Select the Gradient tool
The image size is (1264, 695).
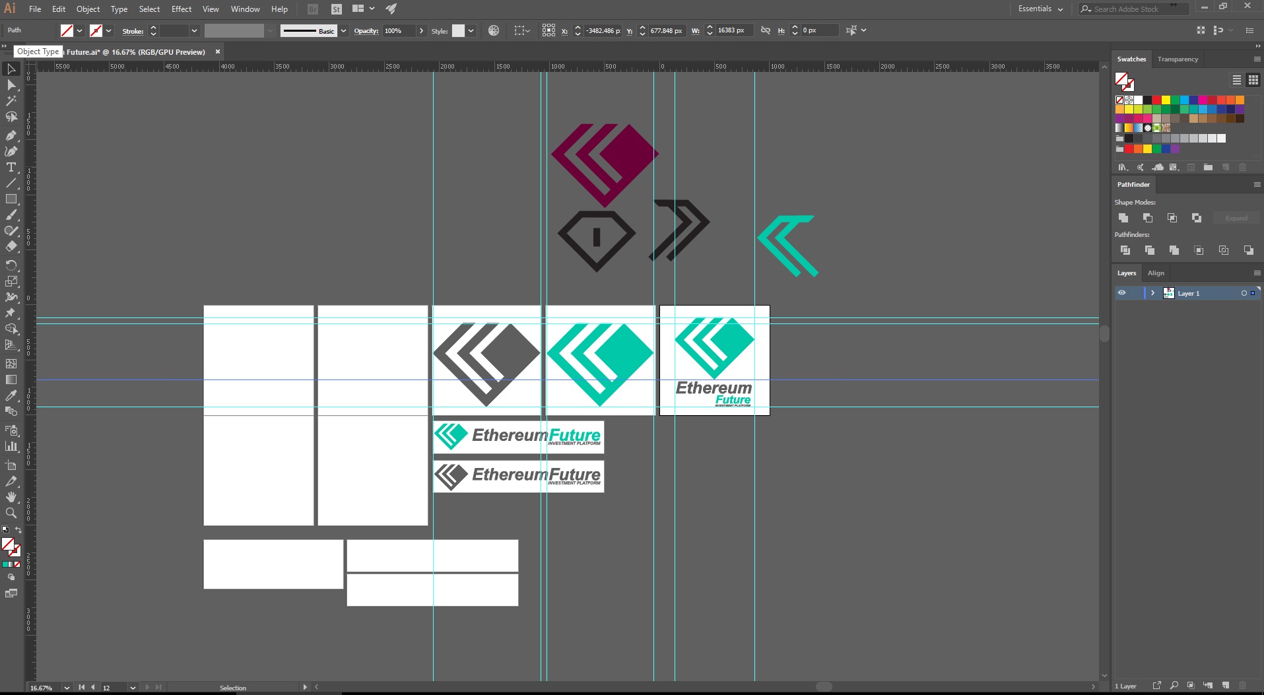[11, 380]
